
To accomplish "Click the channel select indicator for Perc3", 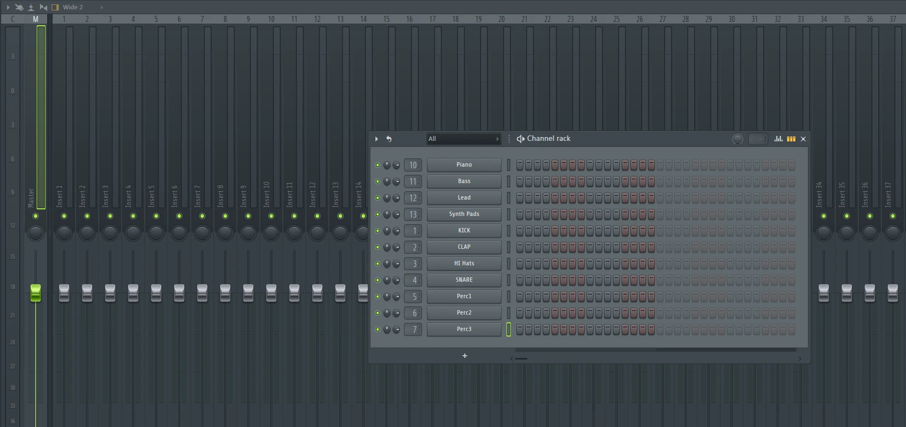I will [509, 329].
